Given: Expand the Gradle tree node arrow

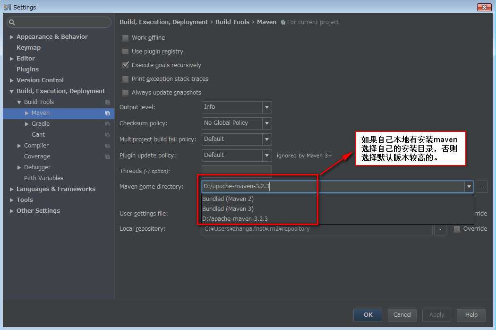Looking at the screenshot, I should (26, 124).
